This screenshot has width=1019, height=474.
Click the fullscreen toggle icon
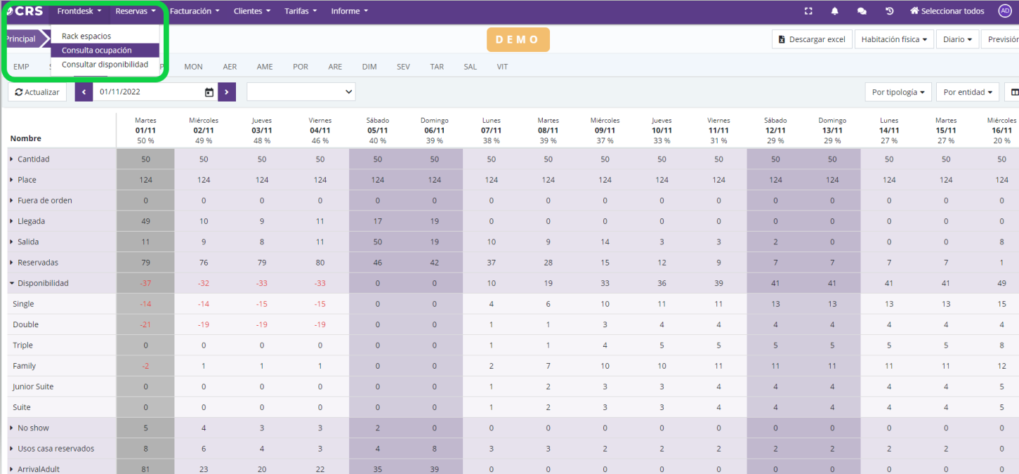click(x=808, y=11)
